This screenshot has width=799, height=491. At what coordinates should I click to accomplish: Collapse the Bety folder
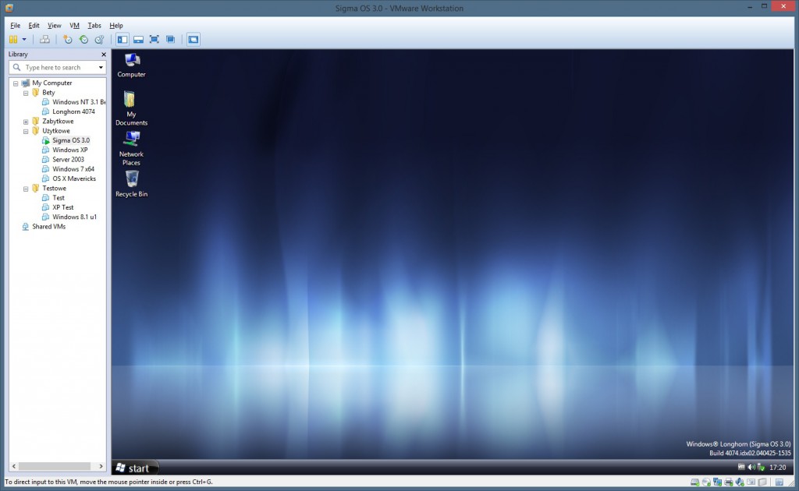click(26, 93)
